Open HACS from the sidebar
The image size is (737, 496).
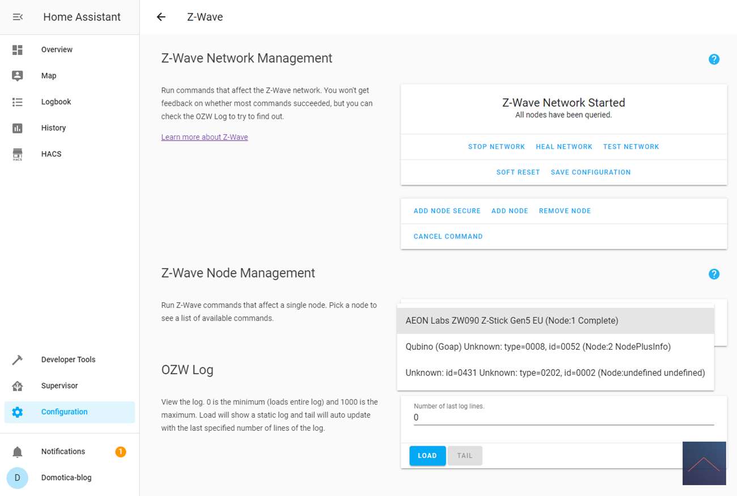(51, 154)
